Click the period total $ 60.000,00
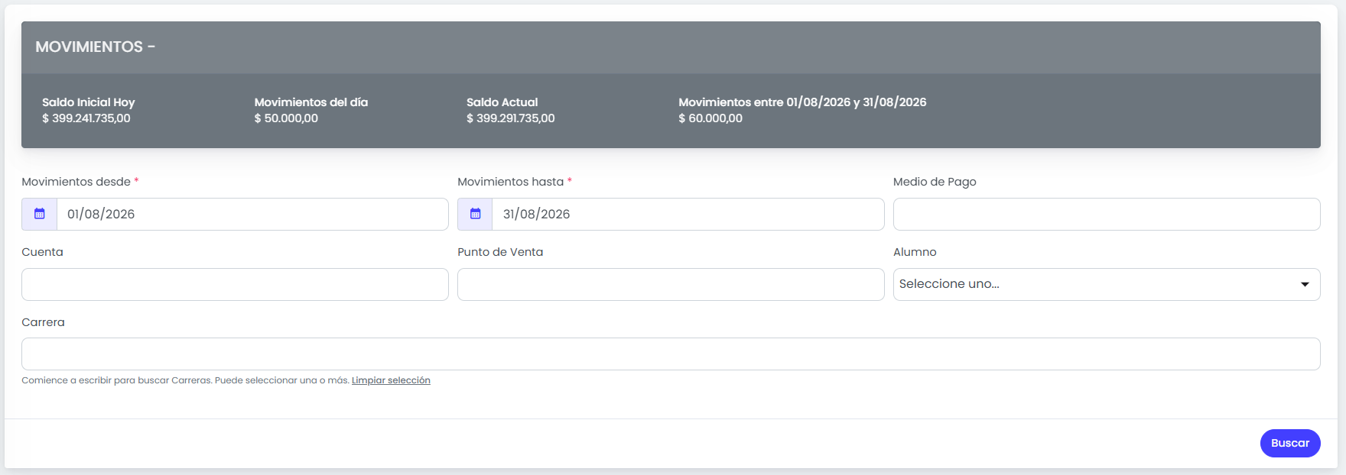Image resolution: width=1346 pixels, height=475 pixels. (x=710, y=118)
